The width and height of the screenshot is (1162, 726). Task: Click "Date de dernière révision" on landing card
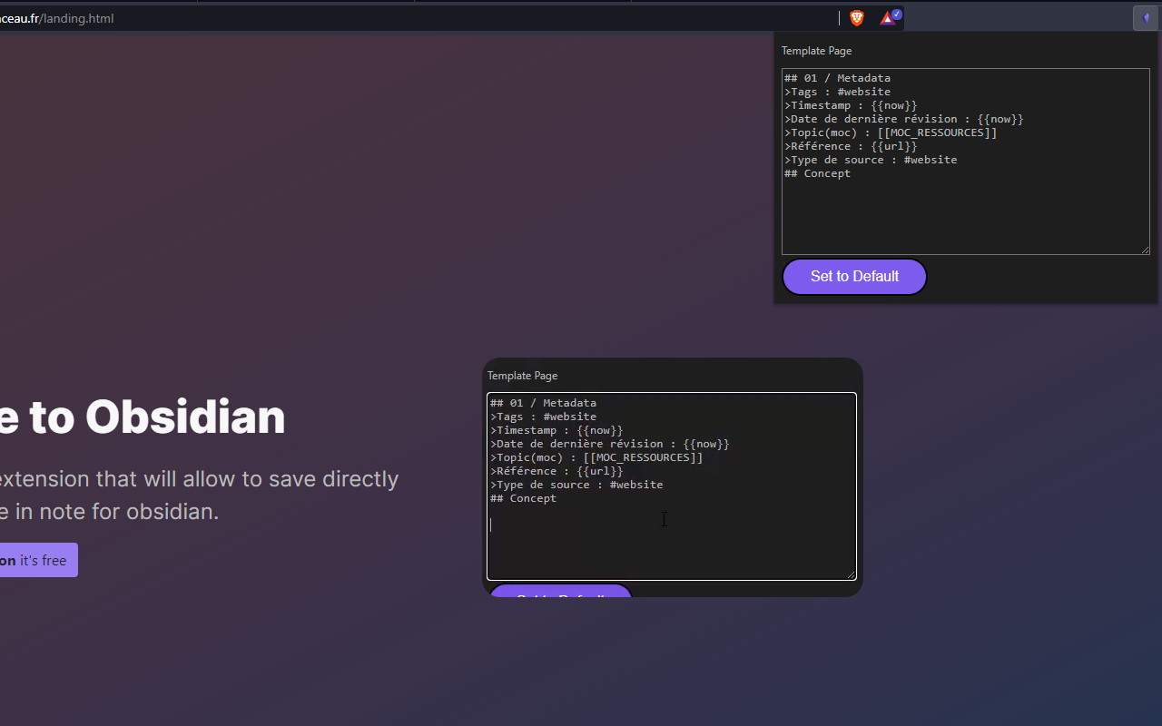[610, 444]
